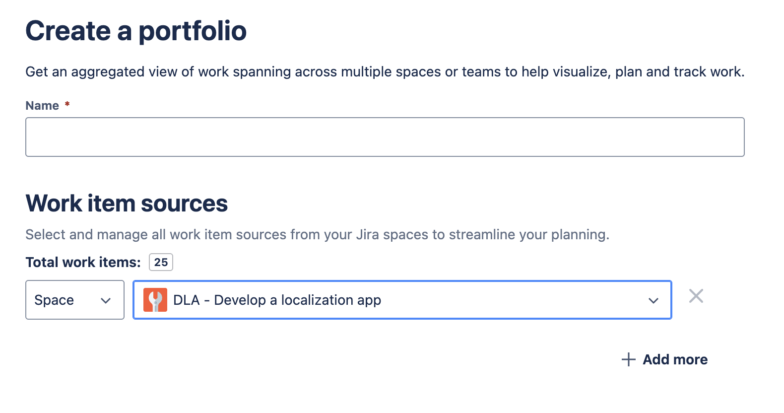Click the Work item sources heading
This screenshot has width=784, height=413.
[x=127, y=204]
